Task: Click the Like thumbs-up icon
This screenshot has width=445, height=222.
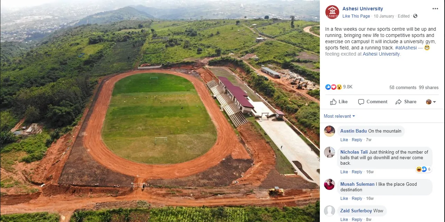Action: point(333,102)
